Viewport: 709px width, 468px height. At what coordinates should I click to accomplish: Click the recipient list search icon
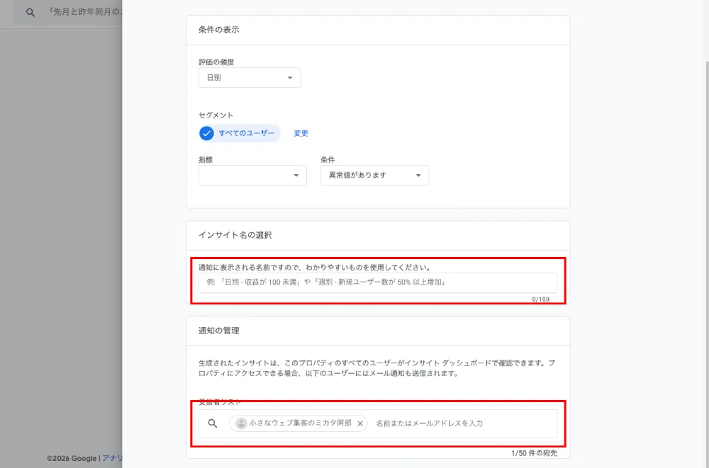[x=213, y=423]
